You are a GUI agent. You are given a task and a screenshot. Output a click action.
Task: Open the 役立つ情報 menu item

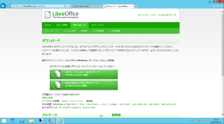(x=62, y=25)
